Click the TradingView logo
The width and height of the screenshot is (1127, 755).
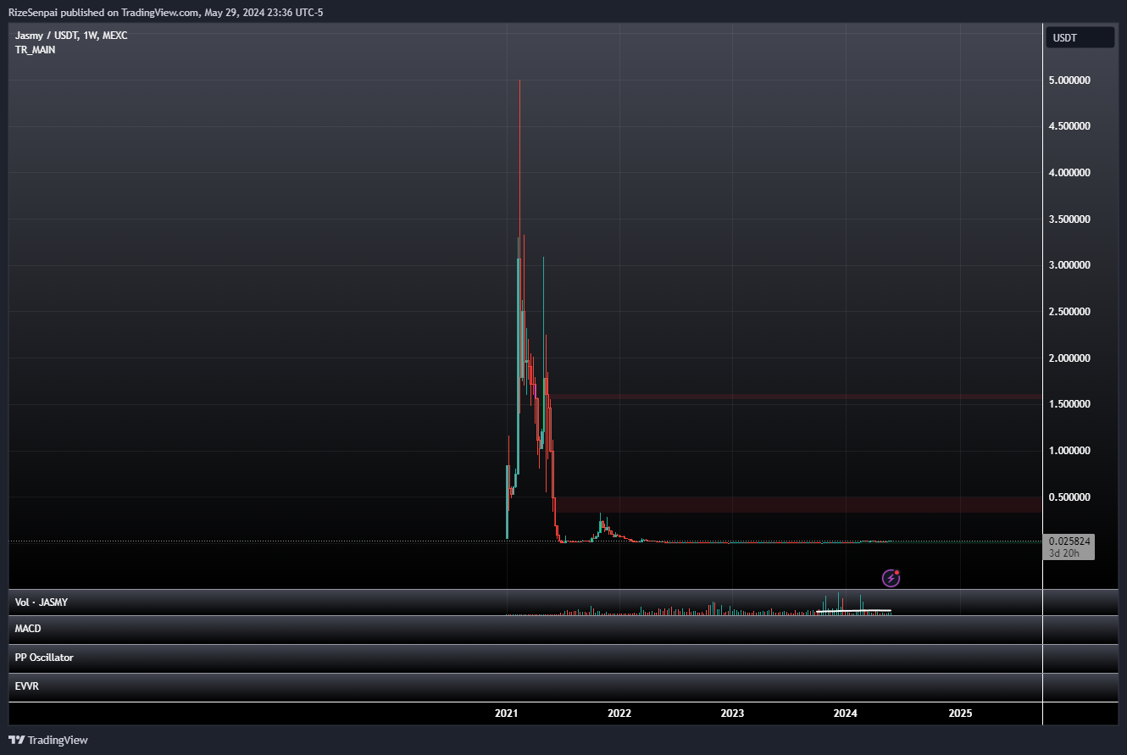48,740
